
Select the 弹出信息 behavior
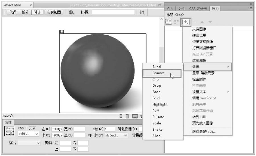point(199,35)
